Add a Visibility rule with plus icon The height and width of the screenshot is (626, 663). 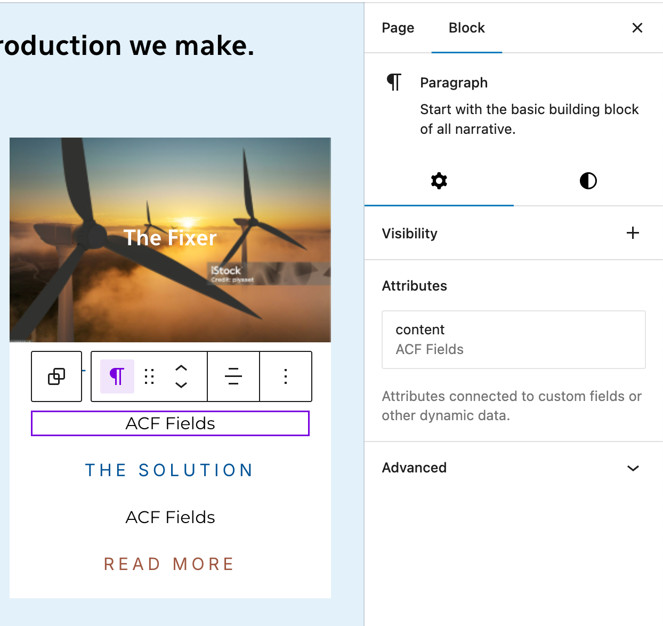pyautogui.click(x=633, y=233)
